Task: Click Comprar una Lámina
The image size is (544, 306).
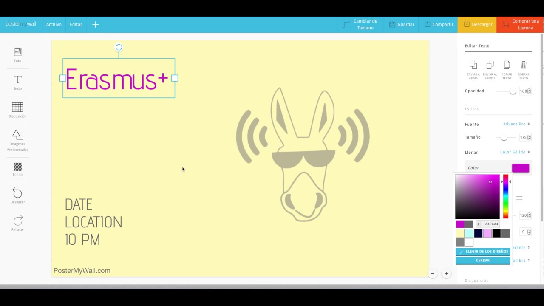Action: [x=520, y=25]
